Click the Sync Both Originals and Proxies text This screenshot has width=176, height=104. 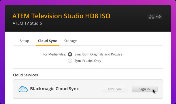[x=98, y=54]
